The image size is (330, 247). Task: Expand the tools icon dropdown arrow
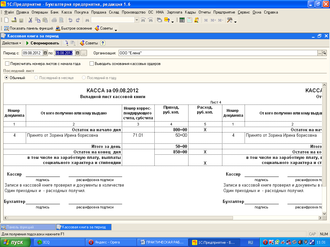(235, 22)
